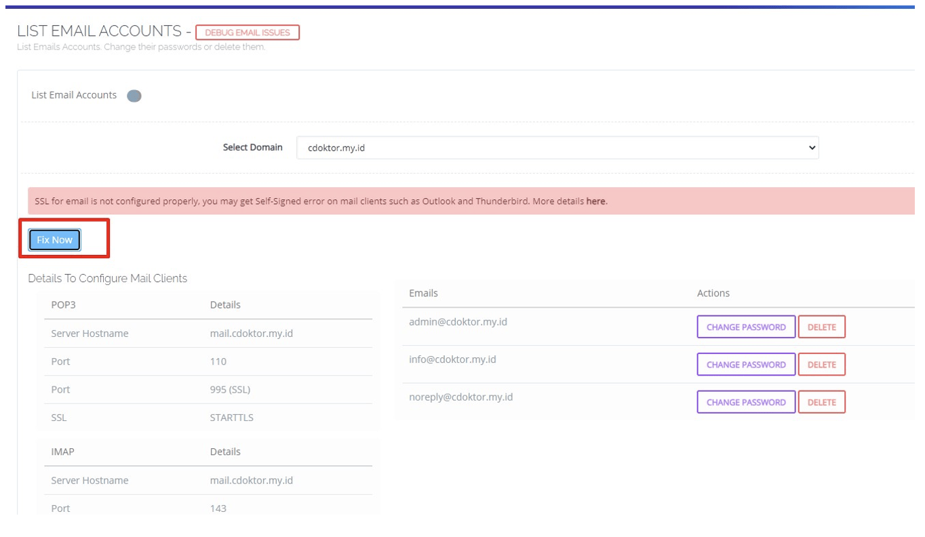
Task: Click the status circle beside List Email Accounts
Action: click(x=134, y=95)
